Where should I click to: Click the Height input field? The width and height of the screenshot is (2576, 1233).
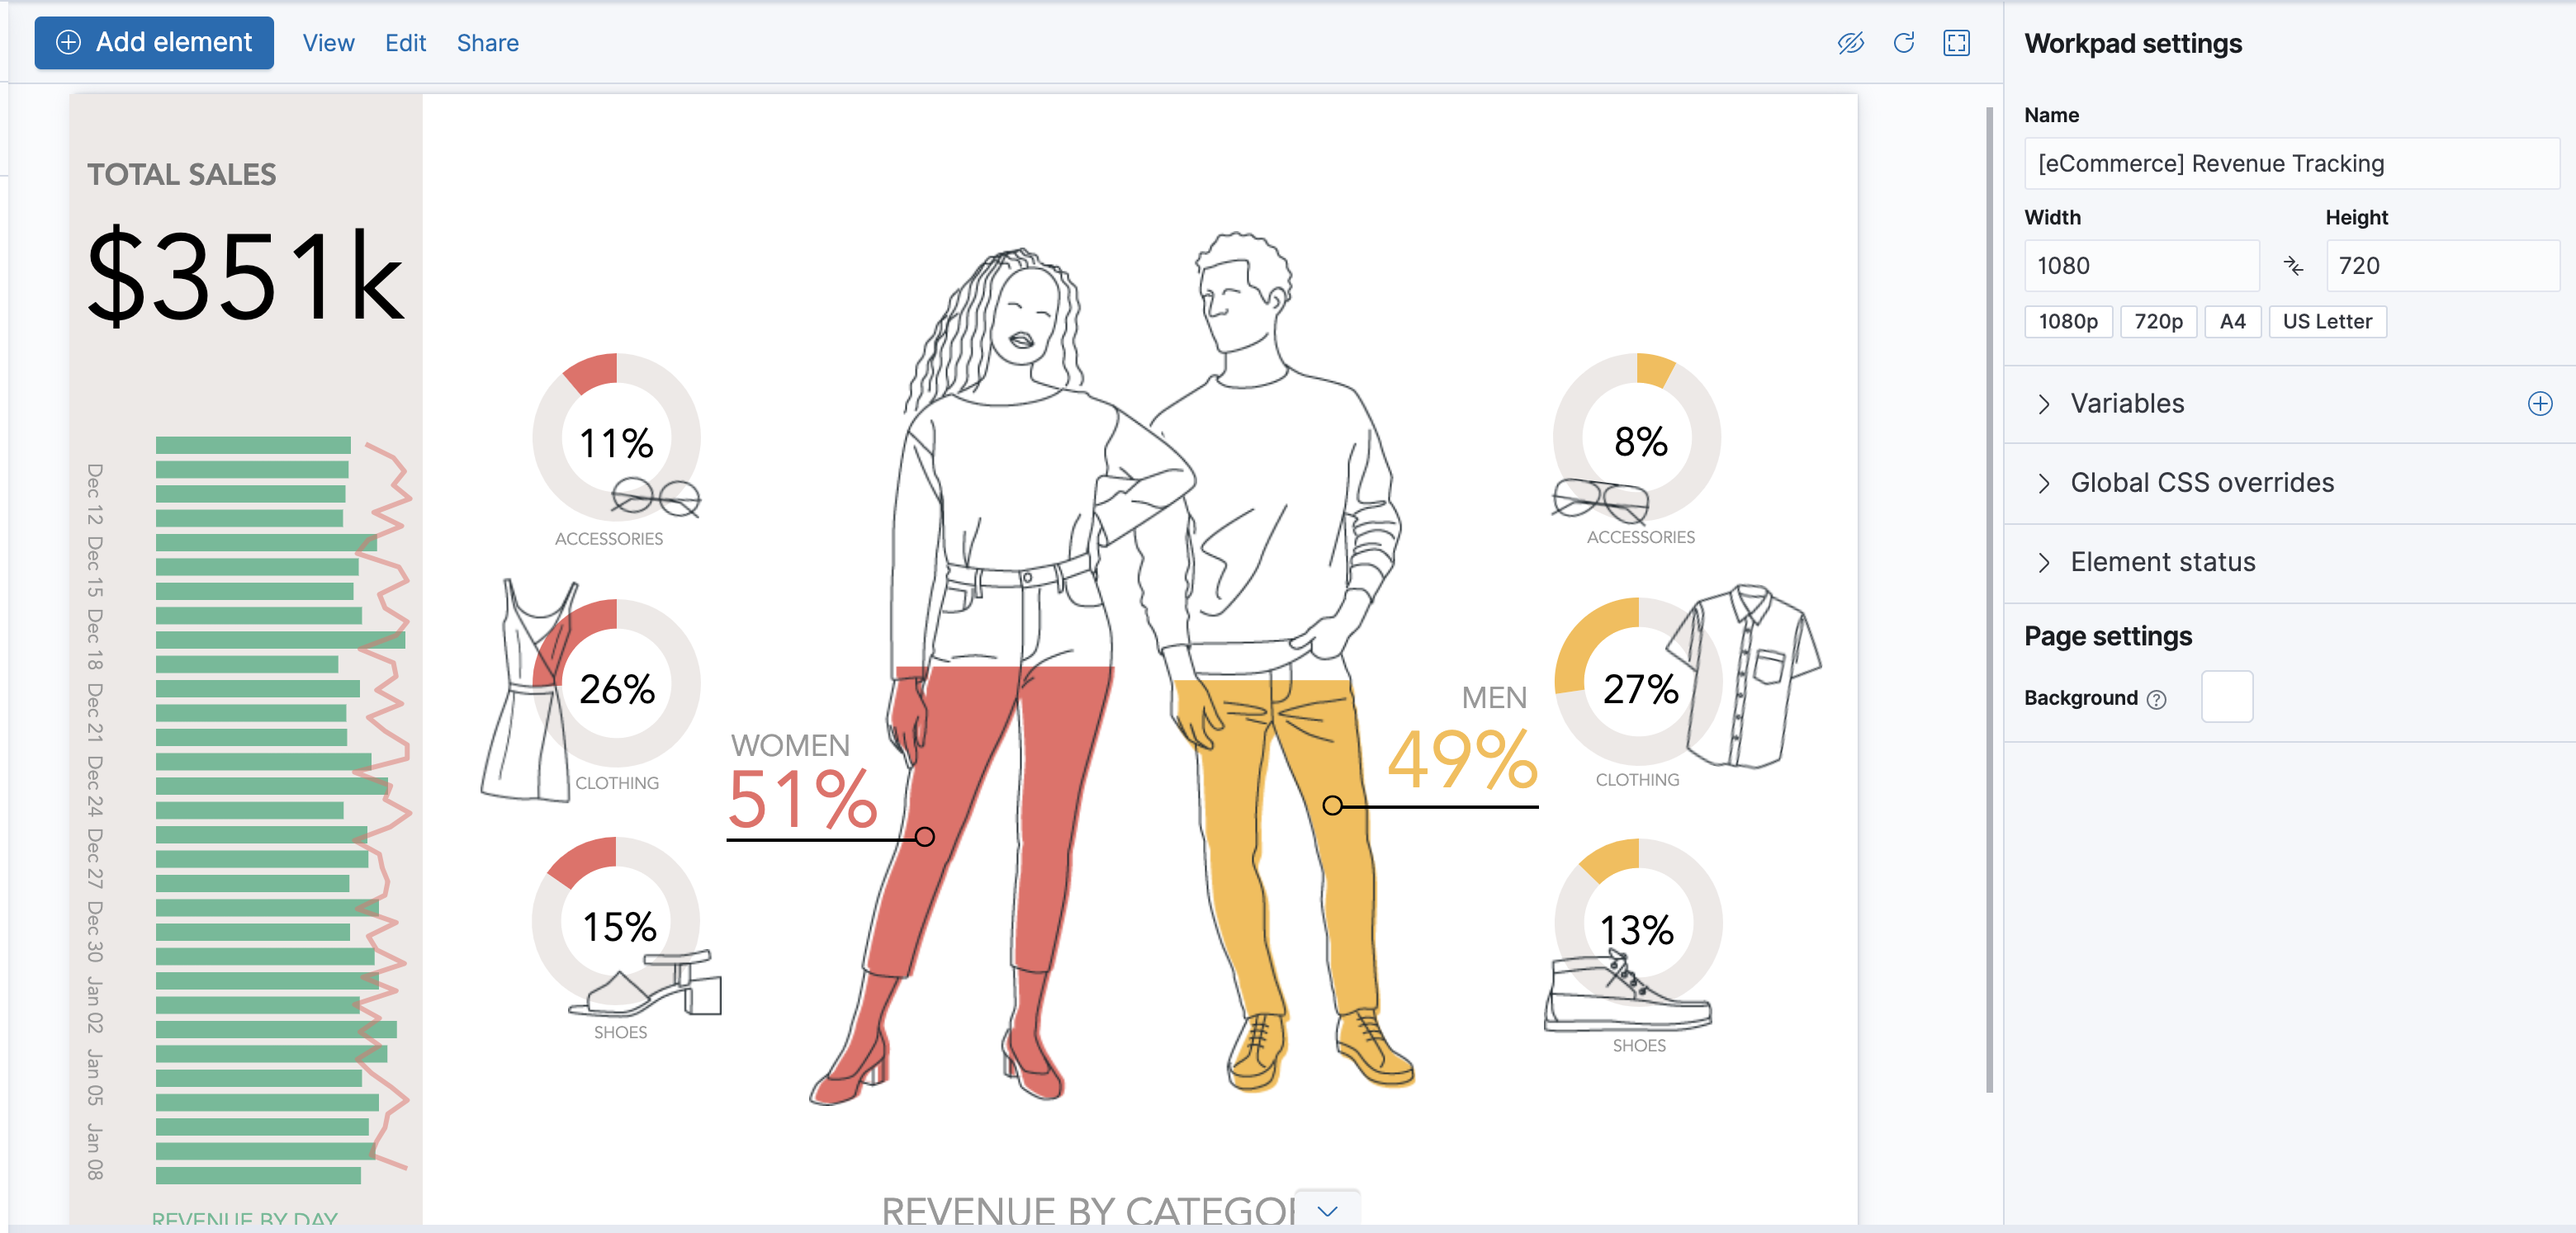point(2442,266)
